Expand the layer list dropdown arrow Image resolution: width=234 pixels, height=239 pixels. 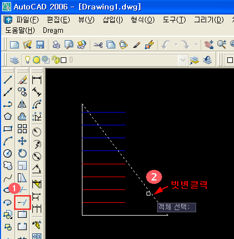[183, 60]
